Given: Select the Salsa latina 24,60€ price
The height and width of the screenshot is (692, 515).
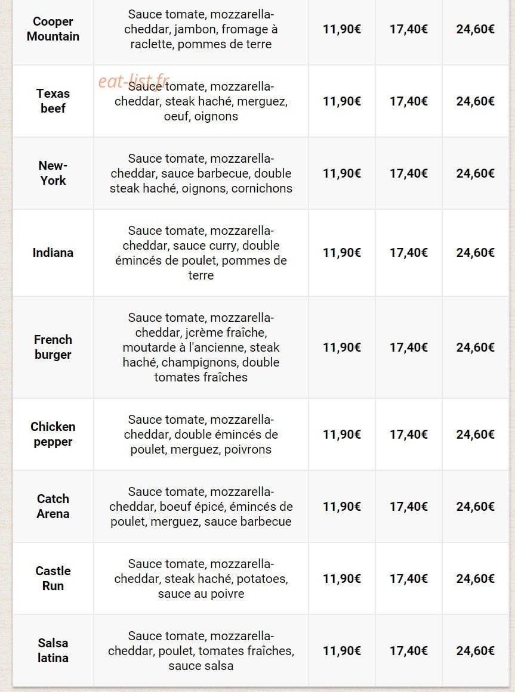Looking at the screenshot, I should (475, 650).
